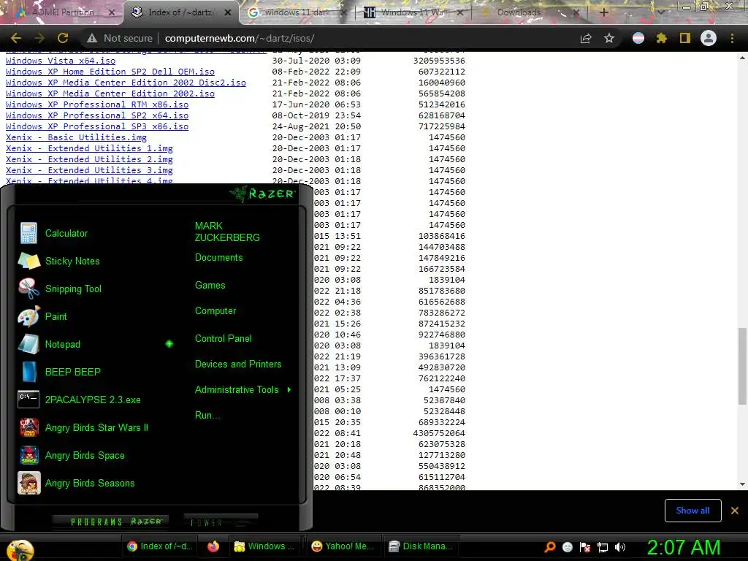This screenshot has width=748, height=561.
Task: Click the taskbar clock showing 2:07 AM
Action: [x=684, y=547]
